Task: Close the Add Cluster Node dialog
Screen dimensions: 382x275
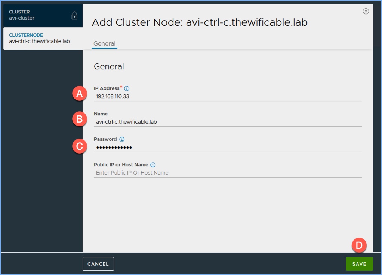Action: click(x=366, y=11)
